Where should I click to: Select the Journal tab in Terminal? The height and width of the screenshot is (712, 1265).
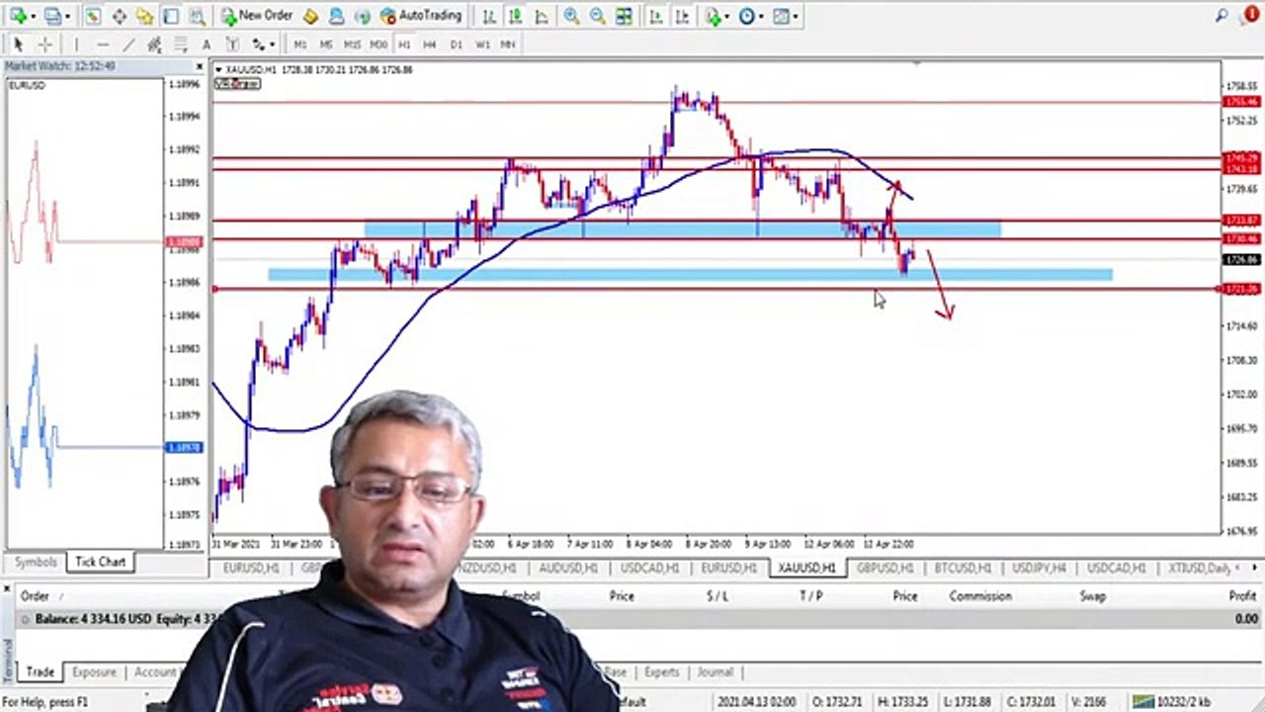tap(715, 672)
